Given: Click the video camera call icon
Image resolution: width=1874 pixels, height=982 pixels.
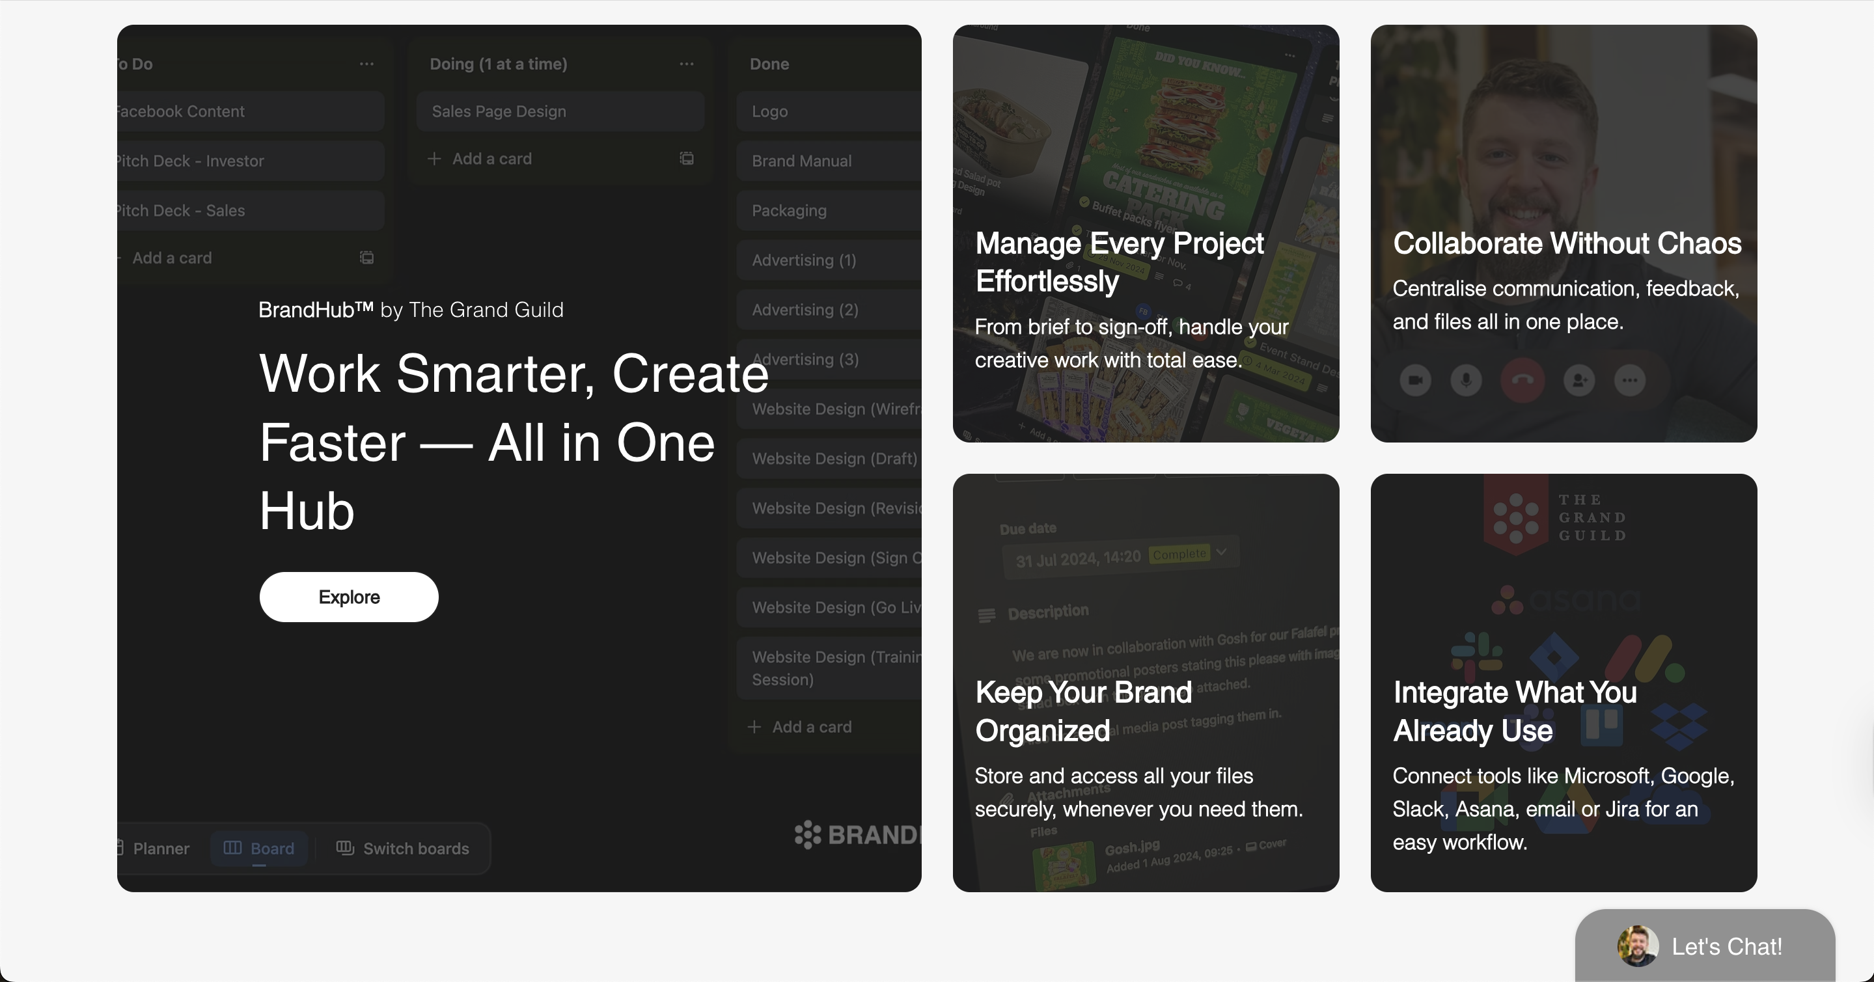Looking at the screenshot, I should pyautogui.click(x=1415, y=379).
